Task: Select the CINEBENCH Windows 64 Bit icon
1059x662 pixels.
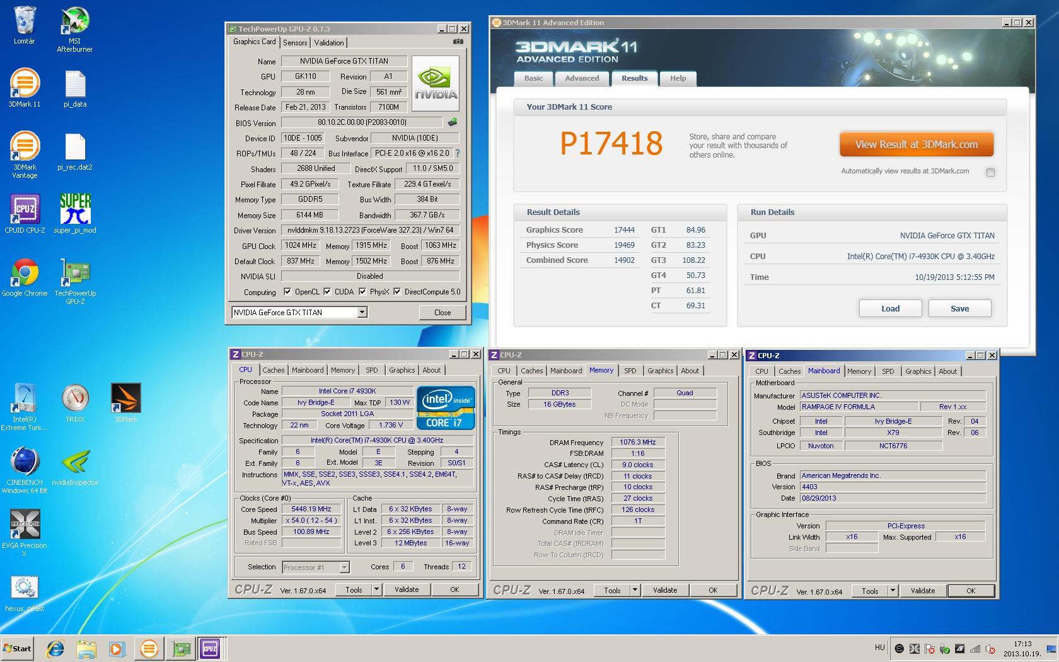Action: pos(25,470)
